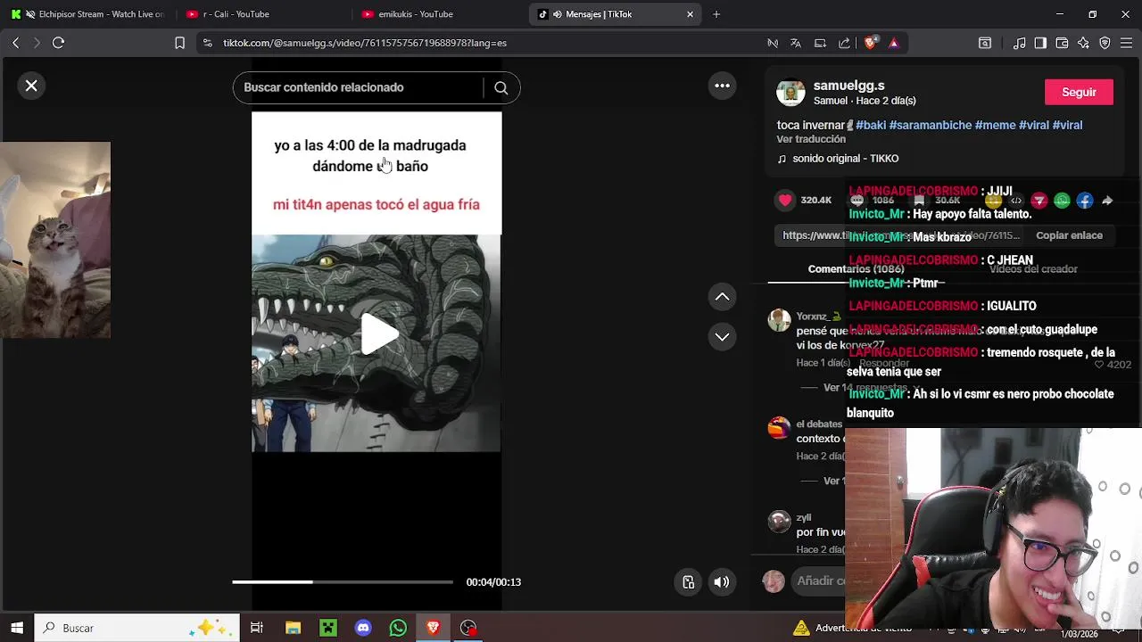Open WhatsApp from taskbar
1142x642 pixels.
398,628
